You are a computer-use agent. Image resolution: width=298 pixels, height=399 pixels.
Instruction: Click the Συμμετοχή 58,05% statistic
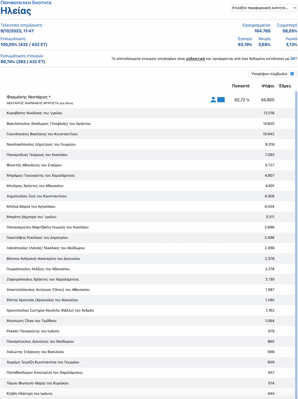pos(287,28)
